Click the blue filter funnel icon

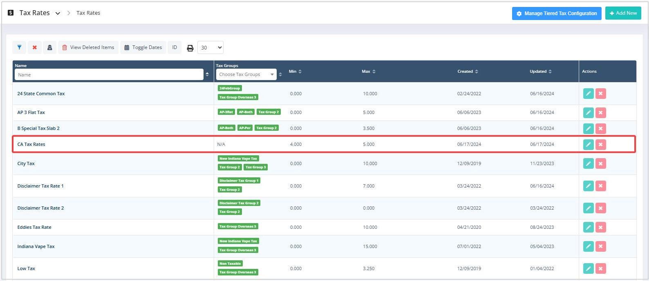click(x=19, y=47)
